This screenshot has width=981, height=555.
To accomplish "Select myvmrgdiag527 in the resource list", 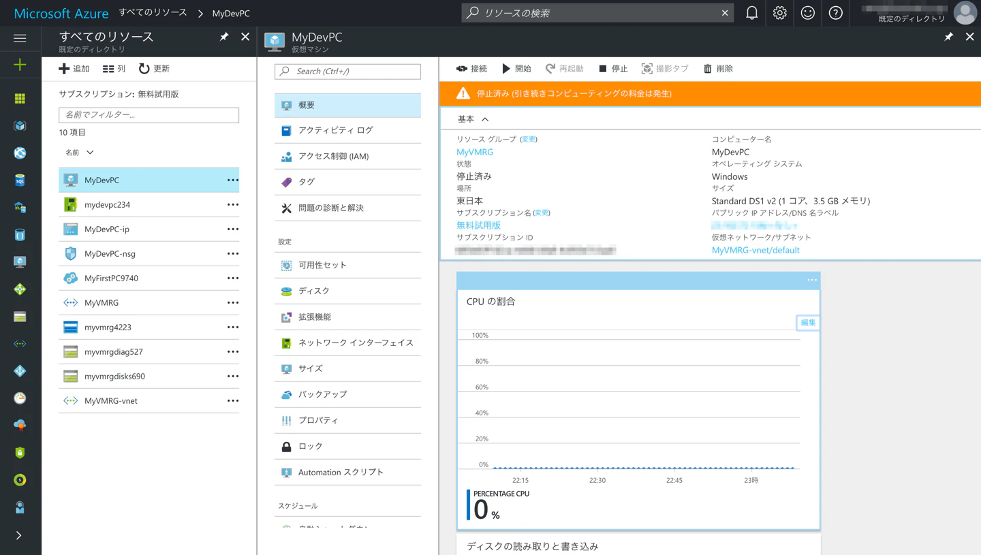I will [149, 352].
